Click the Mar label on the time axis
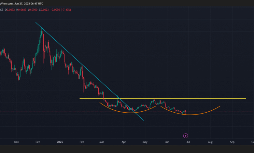The height and width of the screenshot is (153, 254). (x=102, y=142)
